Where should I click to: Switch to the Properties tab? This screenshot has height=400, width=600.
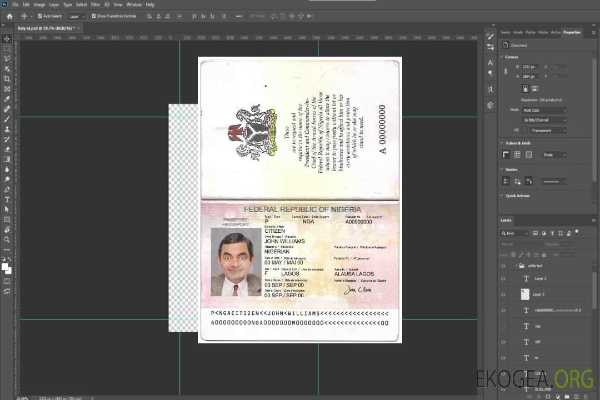572,33
